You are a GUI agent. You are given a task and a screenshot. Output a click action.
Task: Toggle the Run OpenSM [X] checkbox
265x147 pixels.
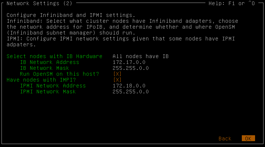click(117, 74)
